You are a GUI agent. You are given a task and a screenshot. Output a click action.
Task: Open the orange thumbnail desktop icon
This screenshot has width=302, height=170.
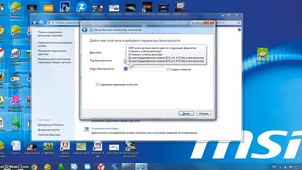click(x=48, y=8)
